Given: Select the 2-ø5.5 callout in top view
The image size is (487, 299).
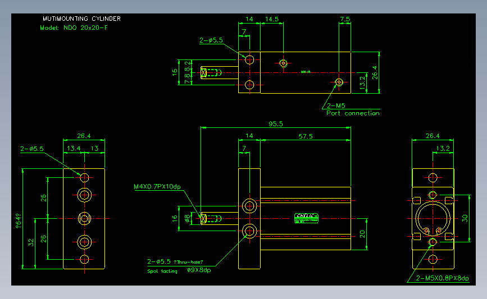Looking at the screenshot, I should click(x=211, y=40).
